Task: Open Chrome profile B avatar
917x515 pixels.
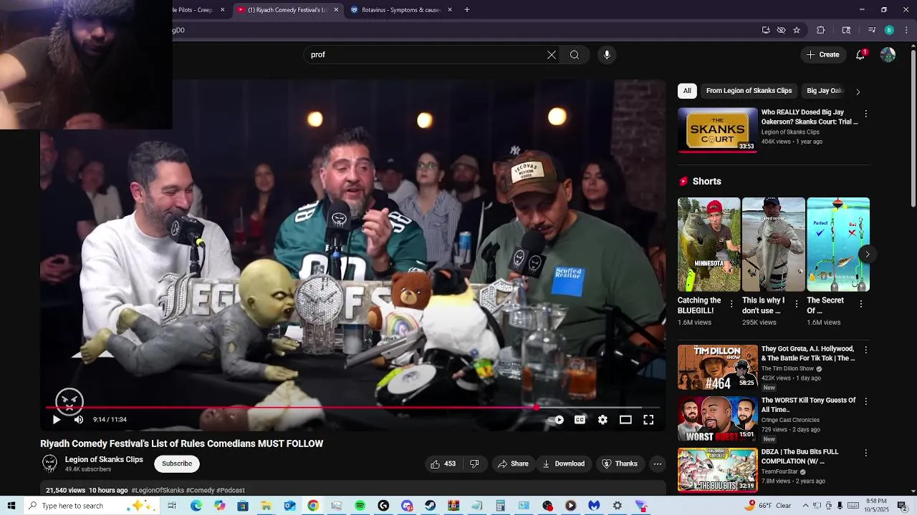Action: click(x=889, y=30)
